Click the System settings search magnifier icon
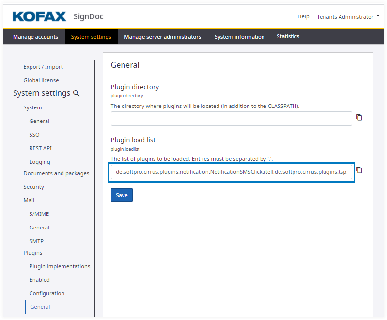This screenshot has width=387, height=320. (76, 93)
